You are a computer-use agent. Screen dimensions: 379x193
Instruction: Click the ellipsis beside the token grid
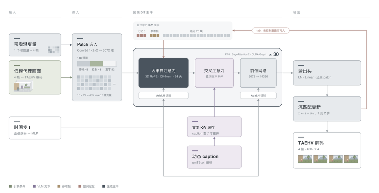114,84
